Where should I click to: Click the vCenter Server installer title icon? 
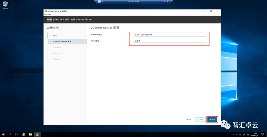coord(46,11)
